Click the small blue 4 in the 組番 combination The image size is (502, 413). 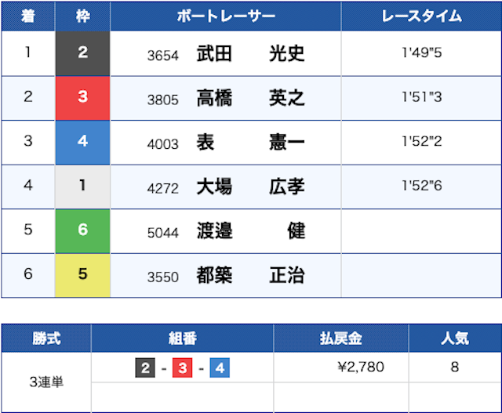coord(220,367)
